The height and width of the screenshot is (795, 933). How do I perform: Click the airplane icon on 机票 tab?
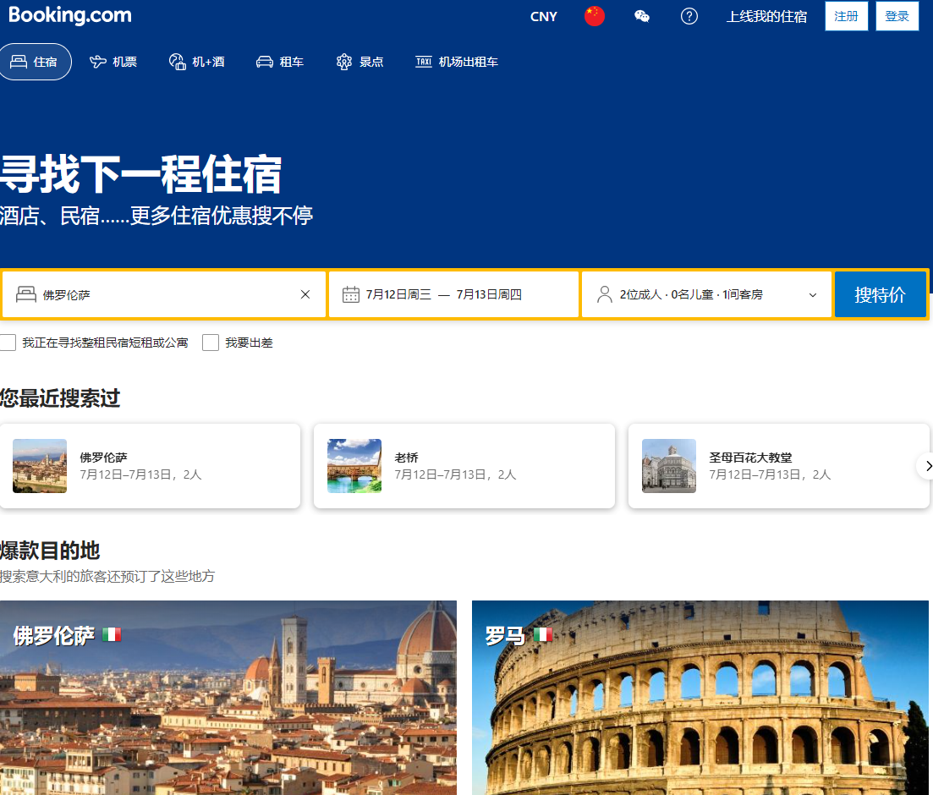[97, 61]
